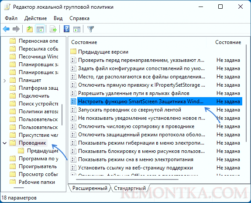Click the Export list toolbar icon
The image size is (251, 203).
(x=53, y=29)
